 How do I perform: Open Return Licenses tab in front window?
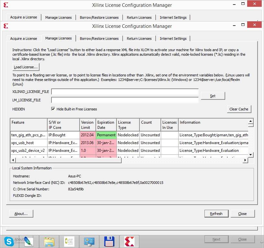(139, 39)
